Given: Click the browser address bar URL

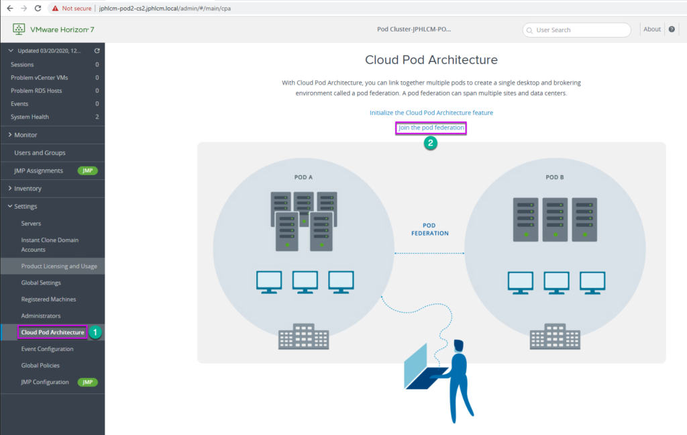Looking at the screenshot, I should tap(165, 8).
